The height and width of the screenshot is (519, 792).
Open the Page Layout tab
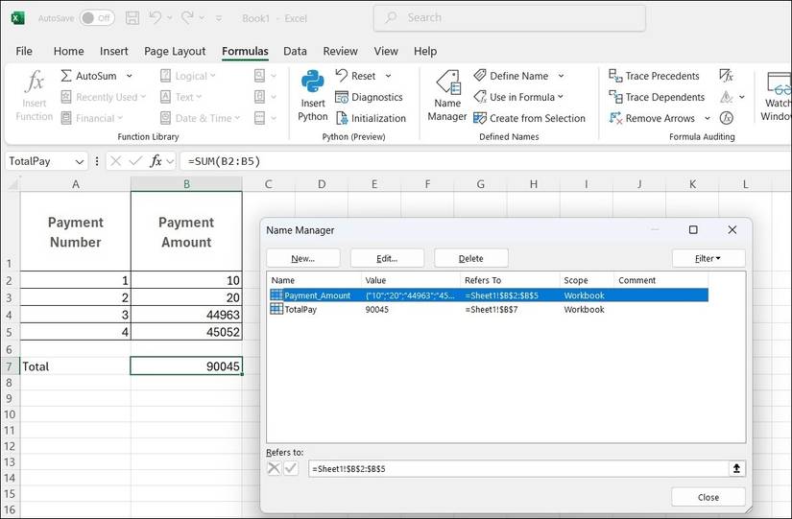(x=175, y=51)
